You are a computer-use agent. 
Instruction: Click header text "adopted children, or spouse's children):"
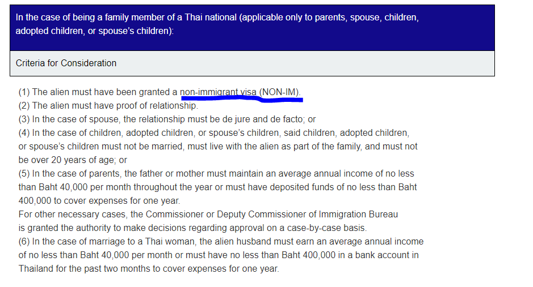(94, 31)
